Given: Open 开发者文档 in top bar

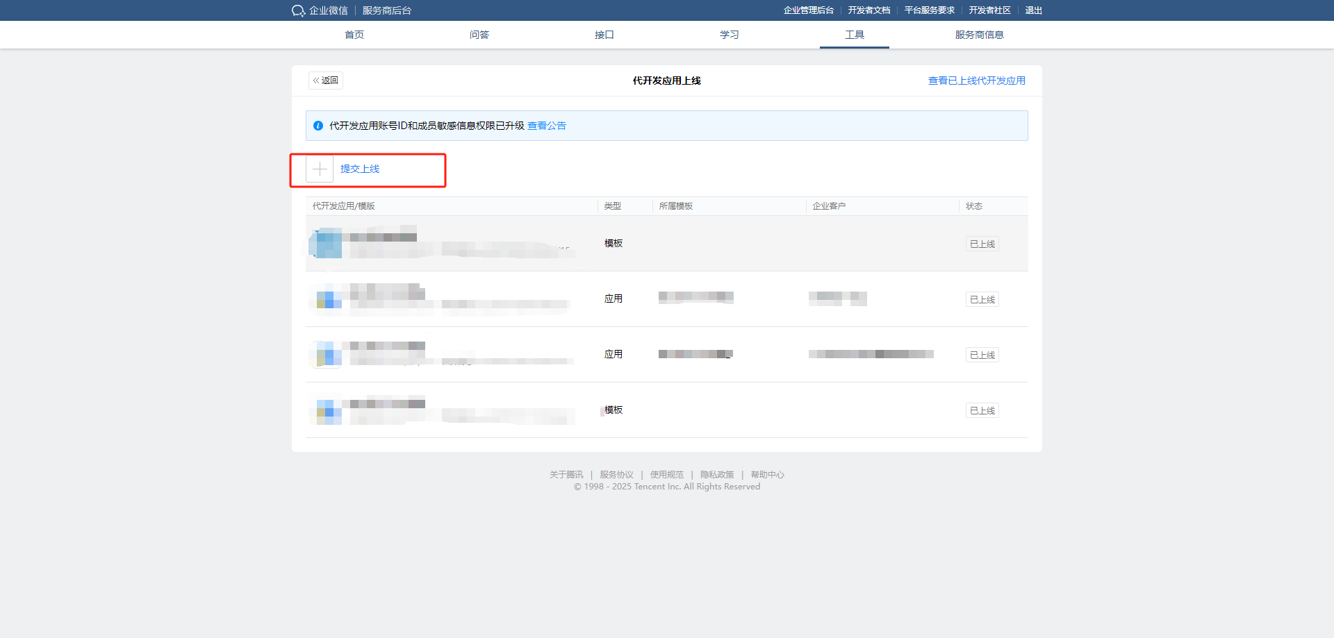Looking at the screenshot, I should tap(868, 10).
